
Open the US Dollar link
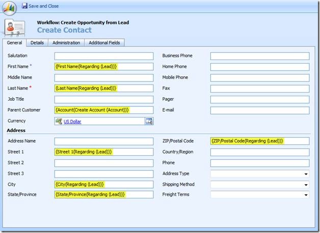coord(72,122)
